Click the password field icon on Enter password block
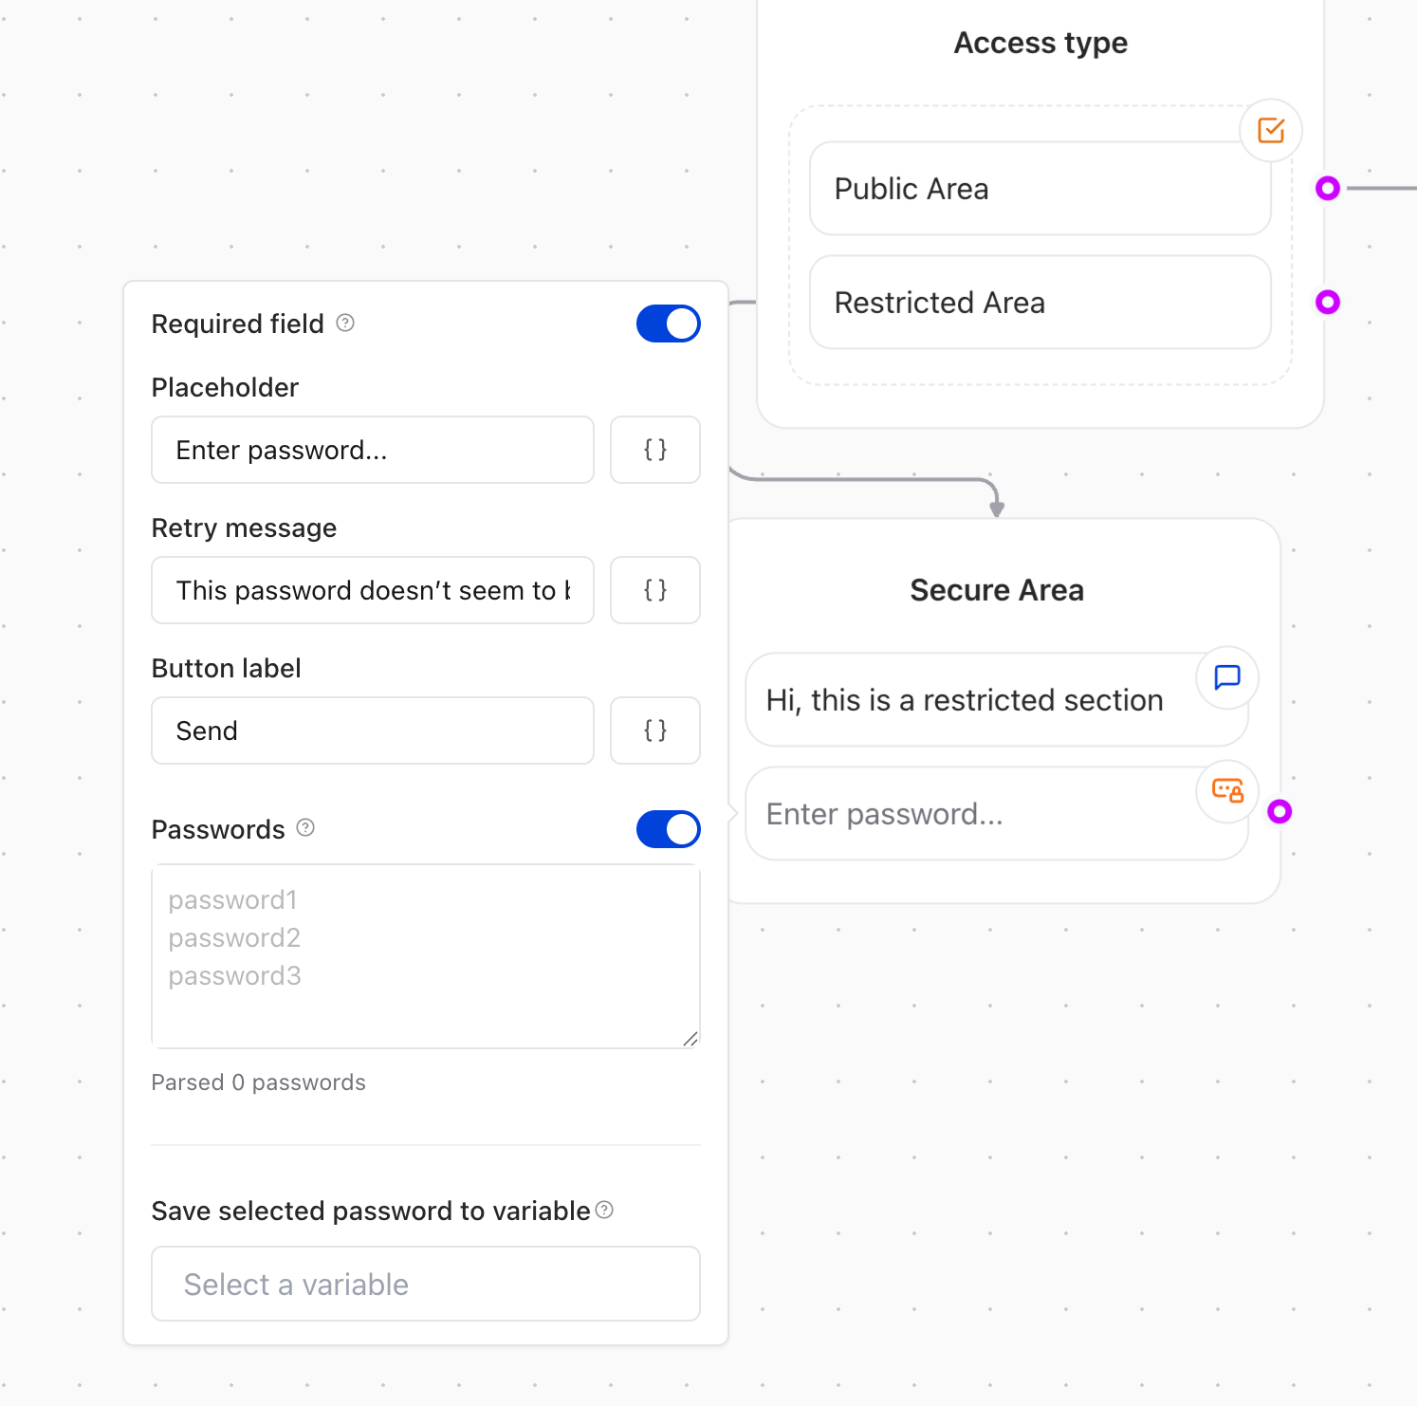1417x1406 pixels. pos(1227,792)
